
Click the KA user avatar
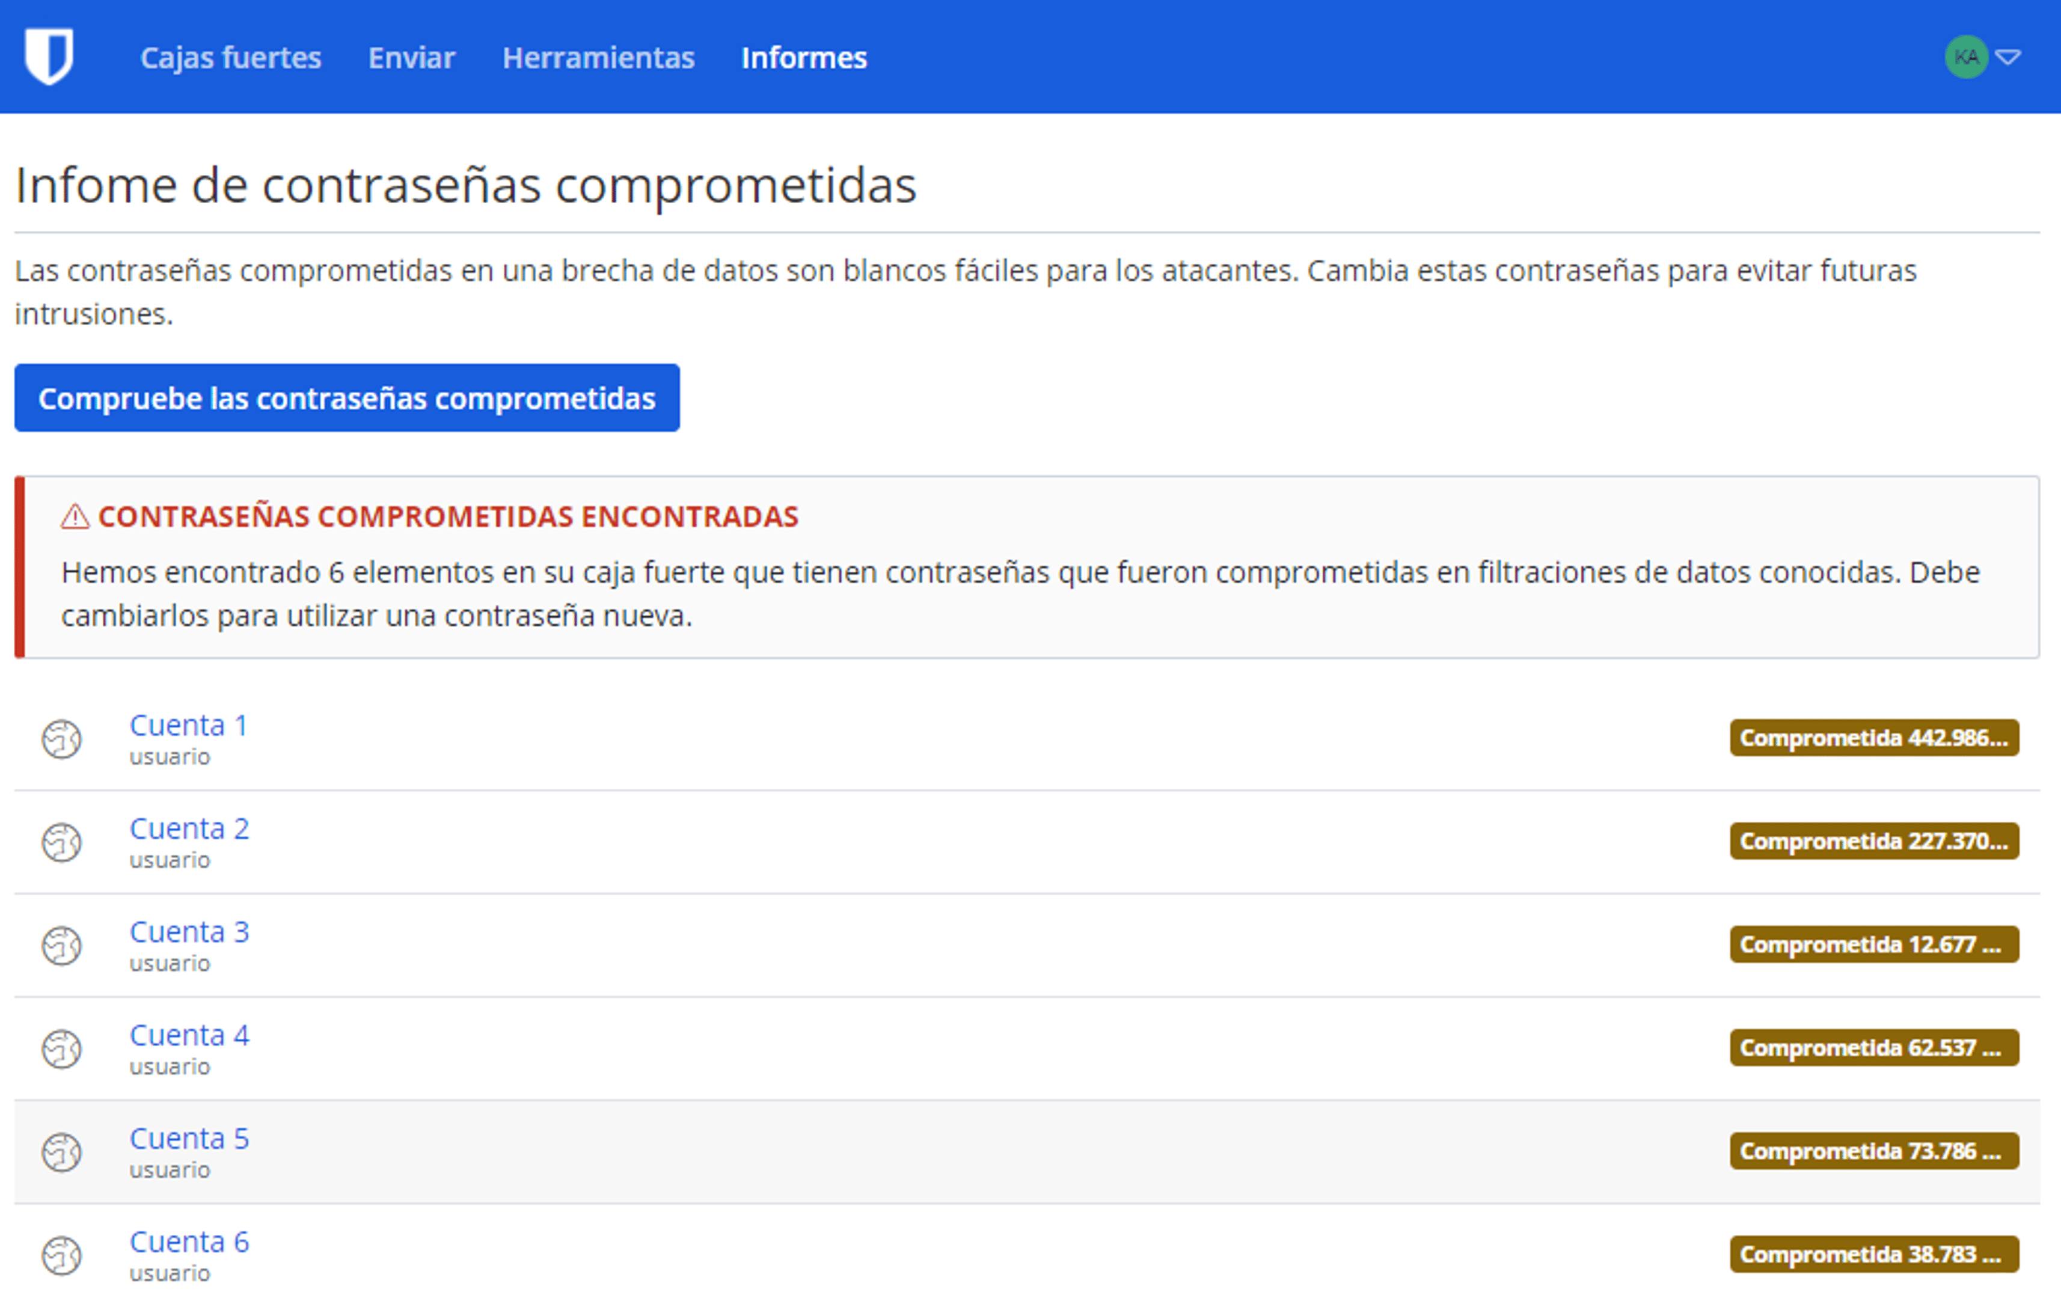click(x=1965, y=57)
